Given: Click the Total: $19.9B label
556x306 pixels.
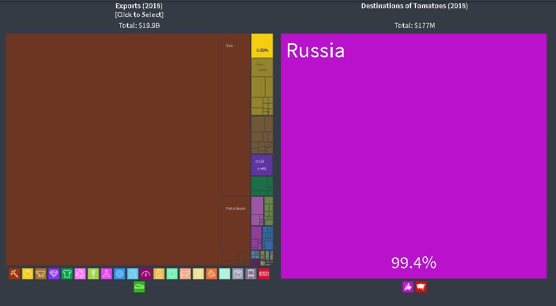Looking at the screenshot, I should point(139,26).
